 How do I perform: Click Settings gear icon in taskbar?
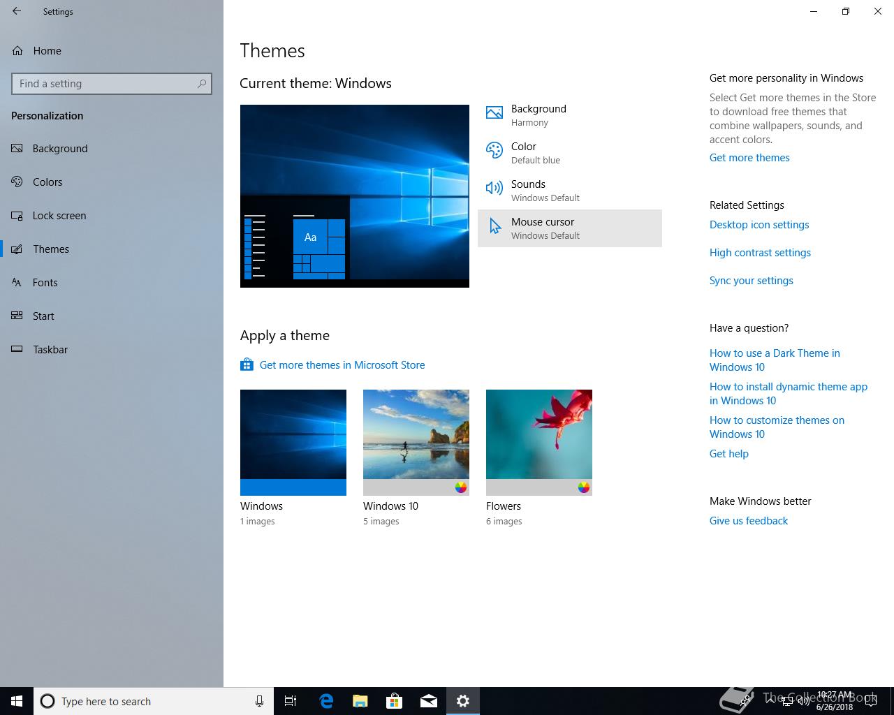click(x=462, y=701)
